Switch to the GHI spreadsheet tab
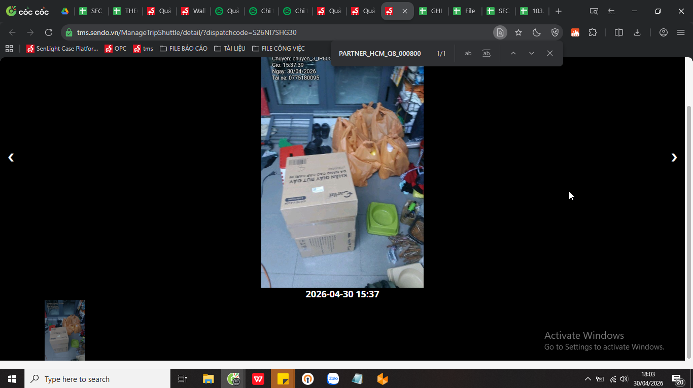 tap(431, 11)
